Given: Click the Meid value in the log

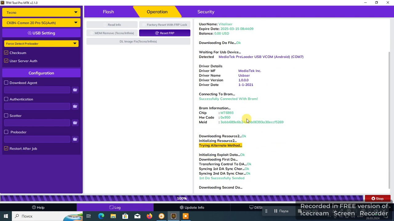Looking at the screenshot, I should pyautogui.click(x=252, y=122).
